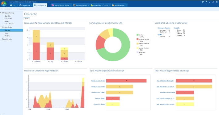Click the iPad von 'Adam' device icon
219x115 pixels.
pos(74,5)
